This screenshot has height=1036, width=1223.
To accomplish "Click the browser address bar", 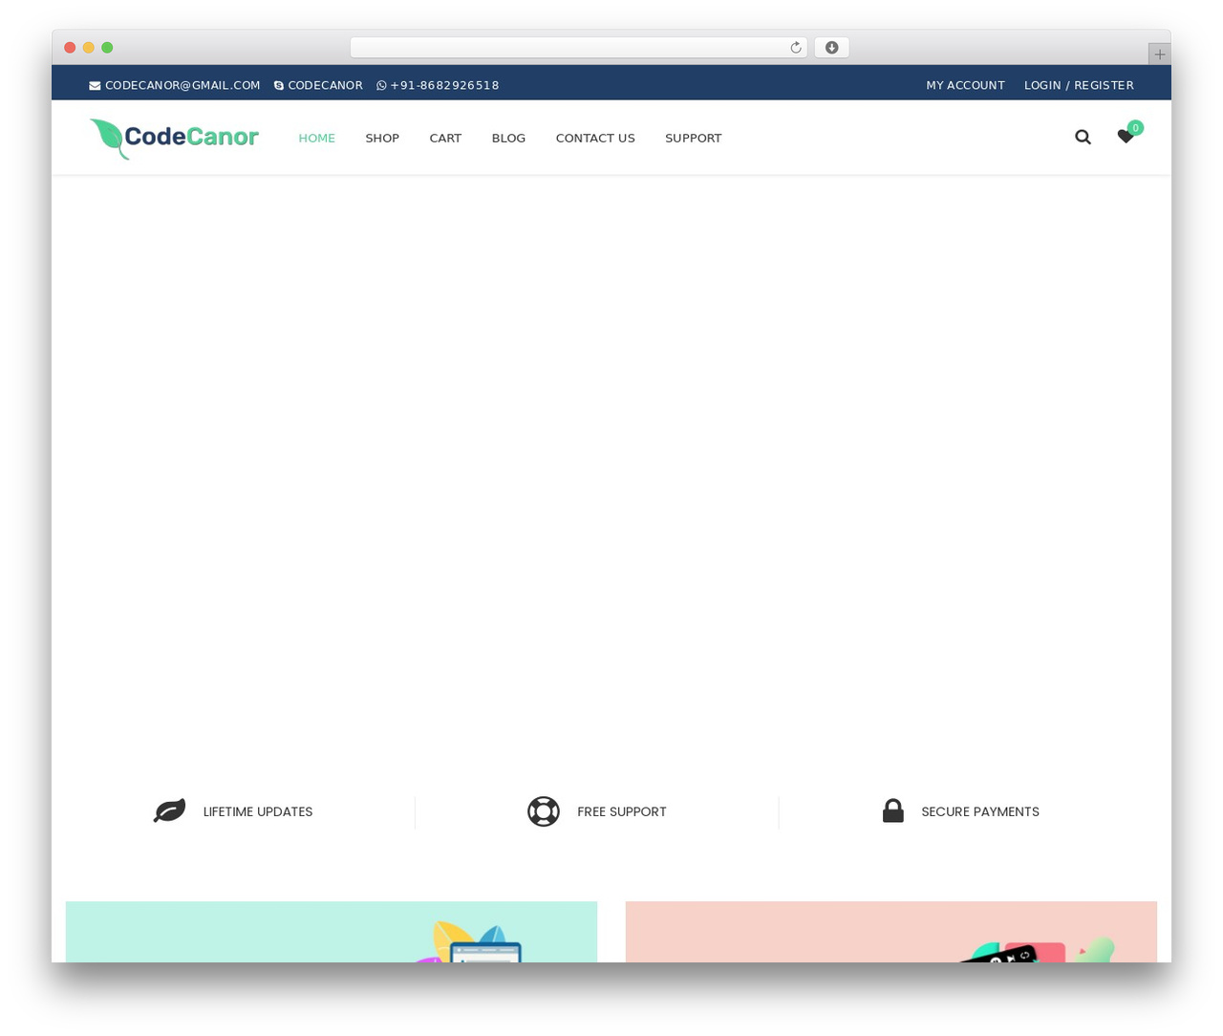I will (x=578, y=48).
